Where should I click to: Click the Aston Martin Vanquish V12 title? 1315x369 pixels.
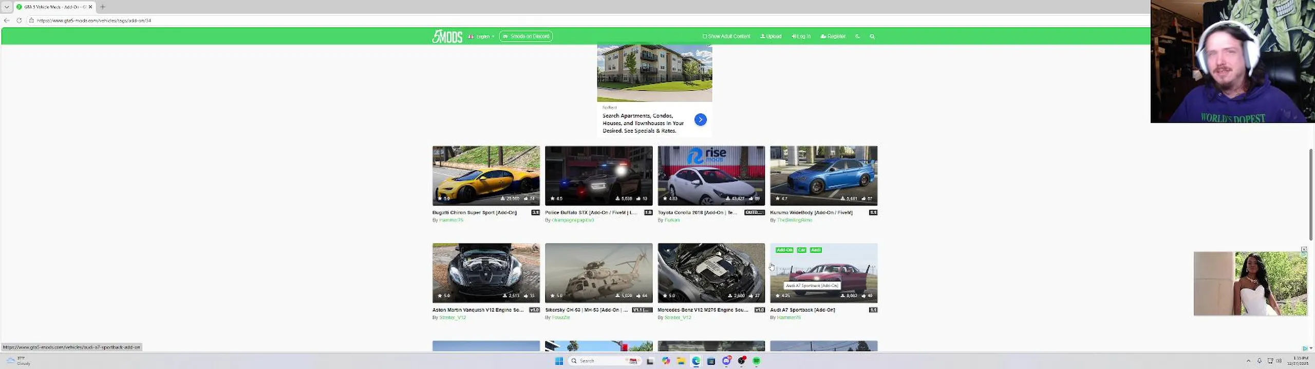coord(478,310)
